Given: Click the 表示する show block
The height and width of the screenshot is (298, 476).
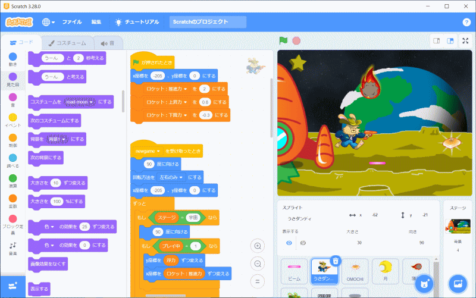Looking at the screenshot, I should click(39, 289).
